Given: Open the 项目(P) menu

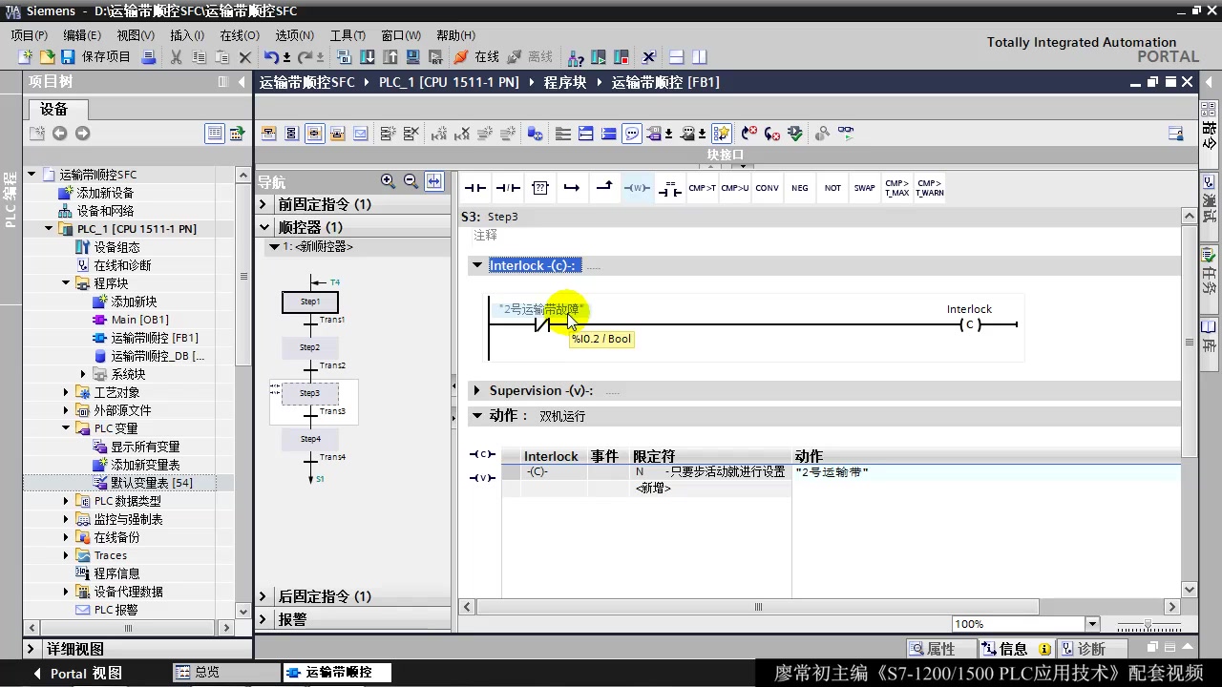Looking at the screenshot, I should pos(30,35).
